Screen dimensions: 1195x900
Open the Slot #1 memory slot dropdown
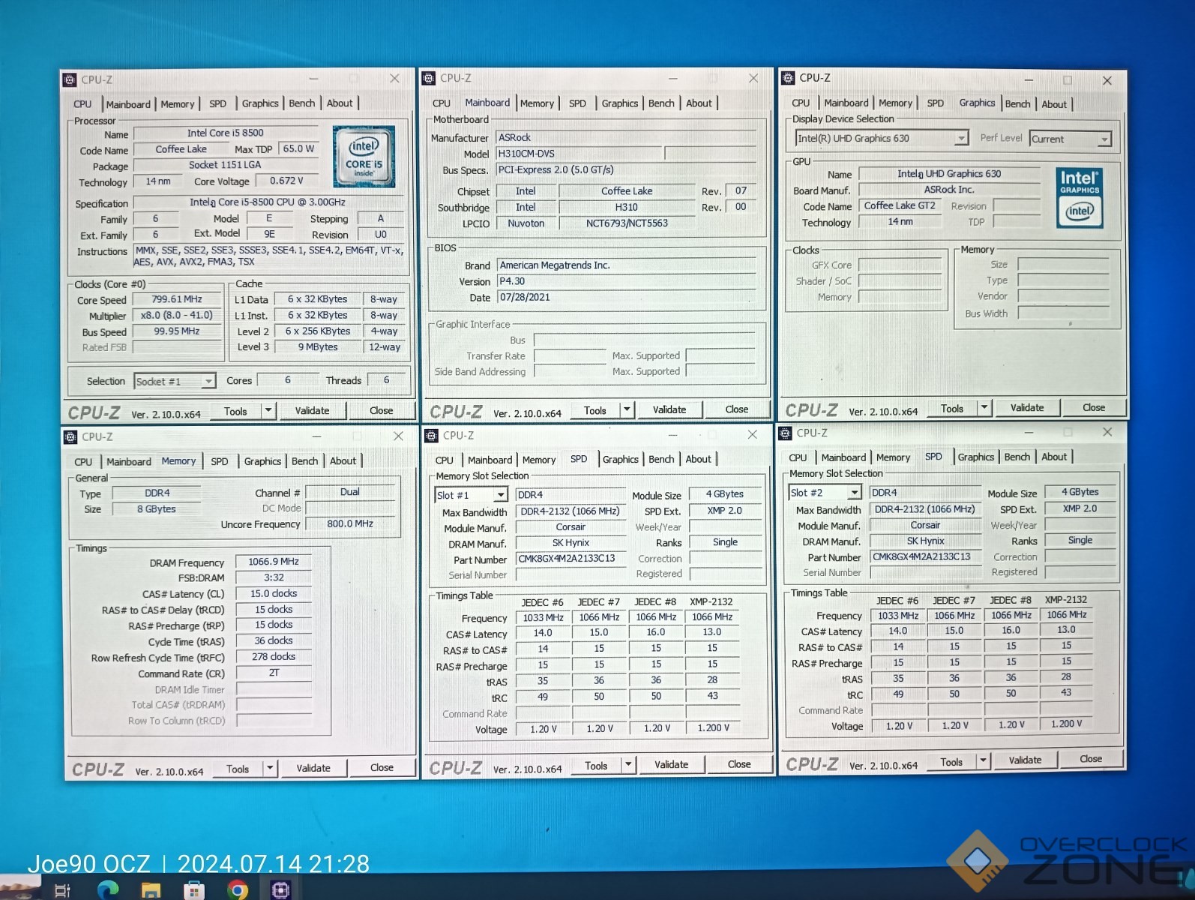coord(500,495)
